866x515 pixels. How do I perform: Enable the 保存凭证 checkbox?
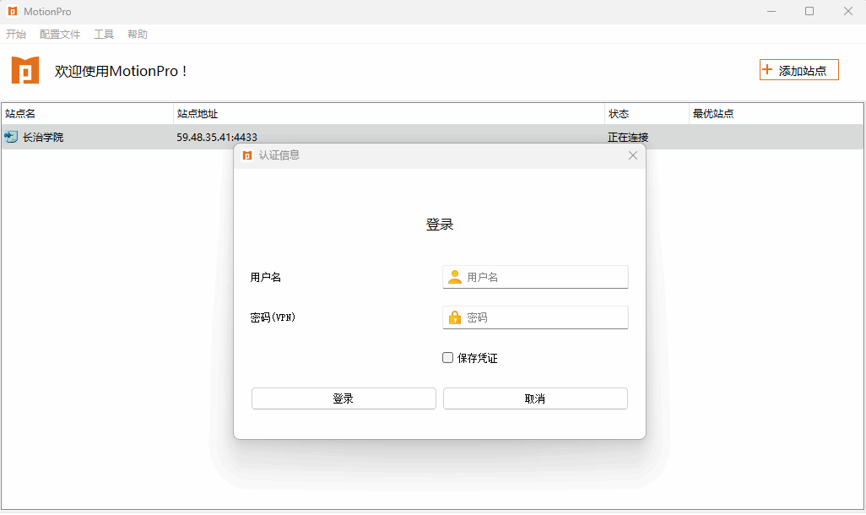coord(448,358)
